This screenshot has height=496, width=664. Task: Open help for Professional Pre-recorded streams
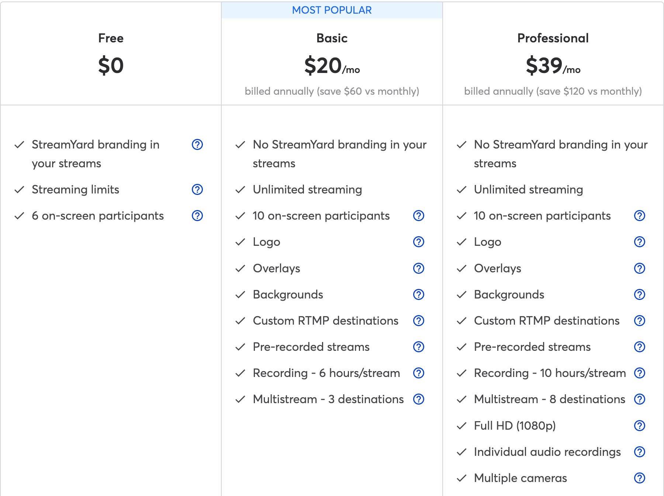click(639, 347)
